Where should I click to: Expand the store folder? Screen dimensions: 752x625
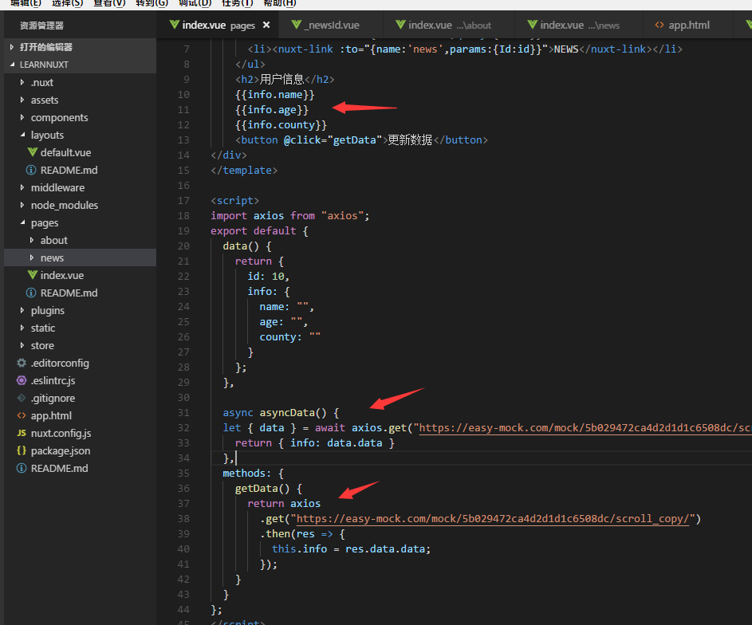[x=22, y=345]
